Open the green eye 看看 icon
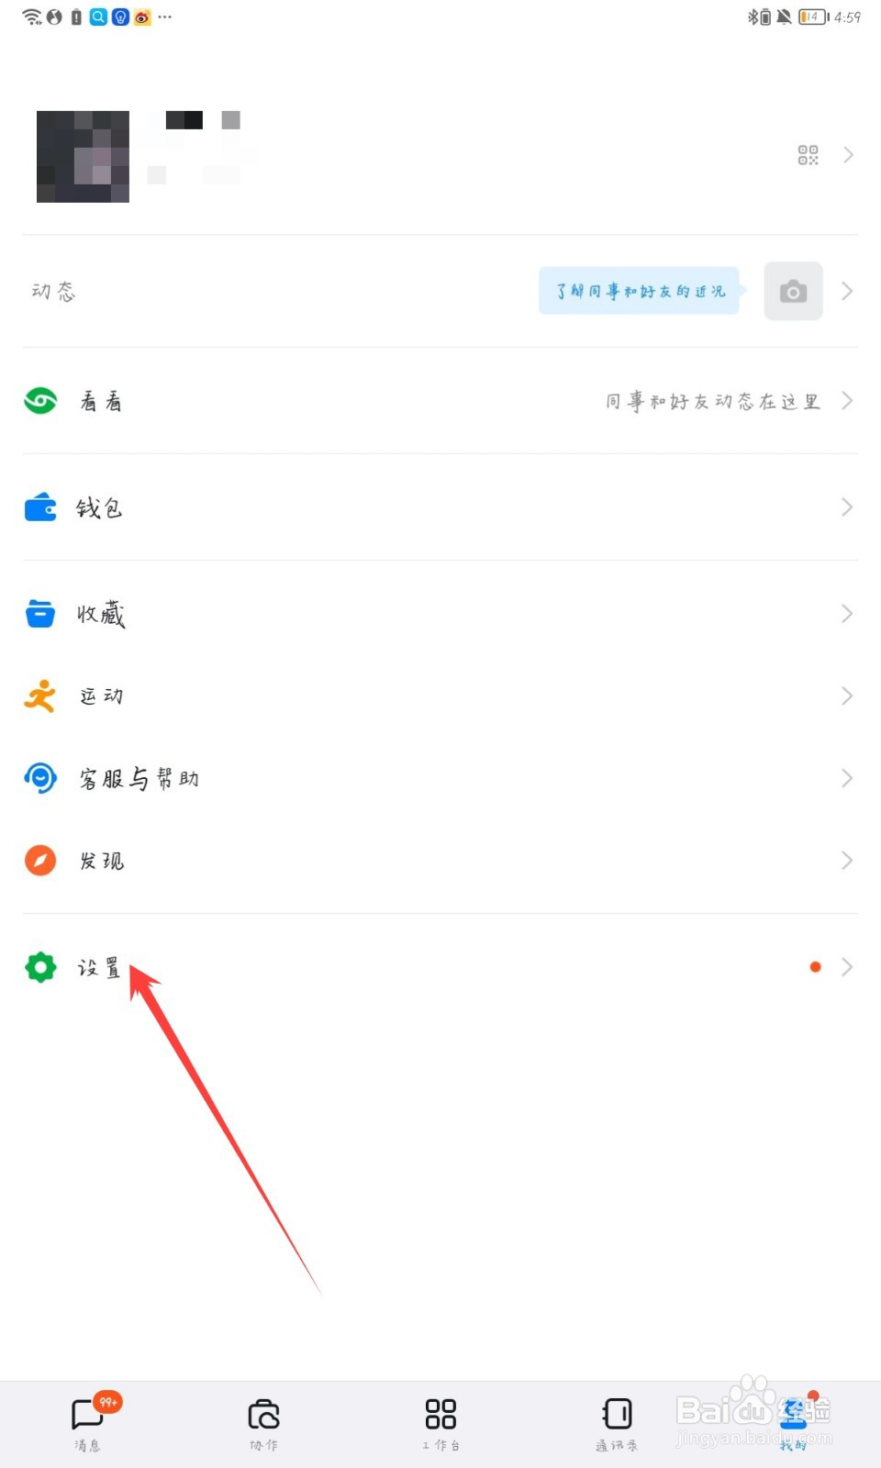Image resolution: width=881 pixels, height=1468 pixels. point(40,401)
